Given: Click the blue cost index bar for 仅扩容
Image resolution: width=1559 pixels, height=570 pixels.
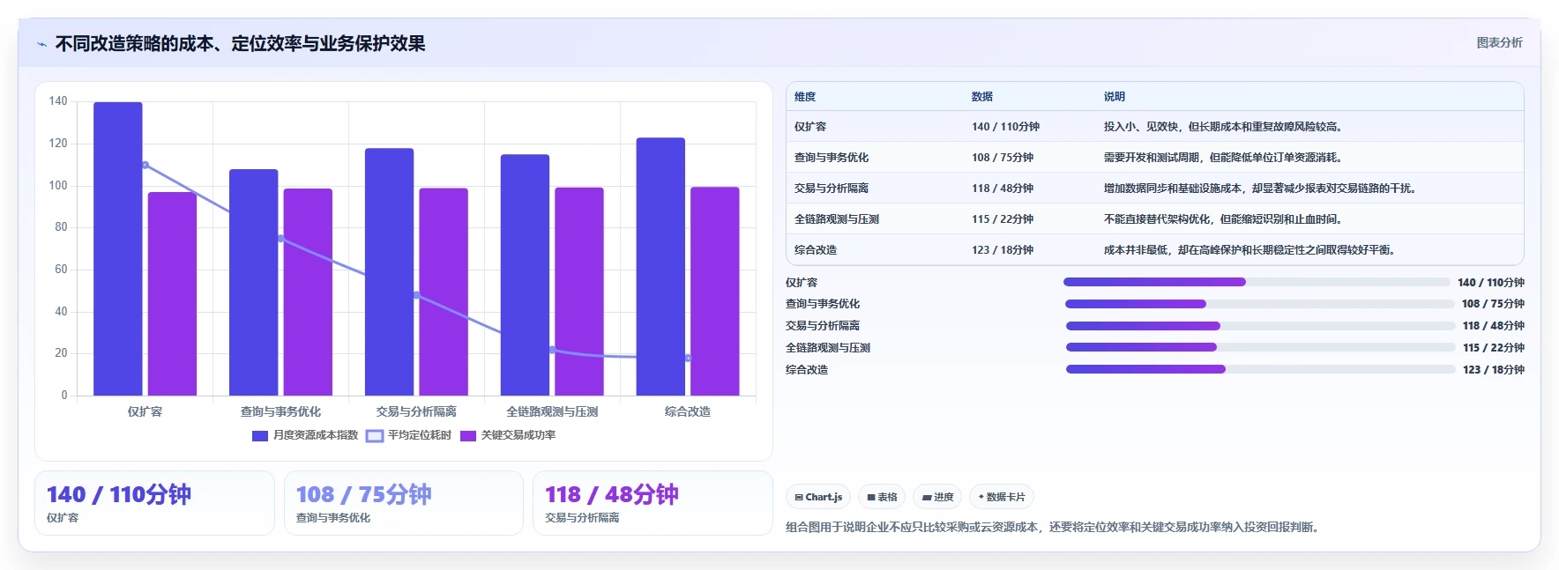Looking at the screenshot, I should [118, 248].
